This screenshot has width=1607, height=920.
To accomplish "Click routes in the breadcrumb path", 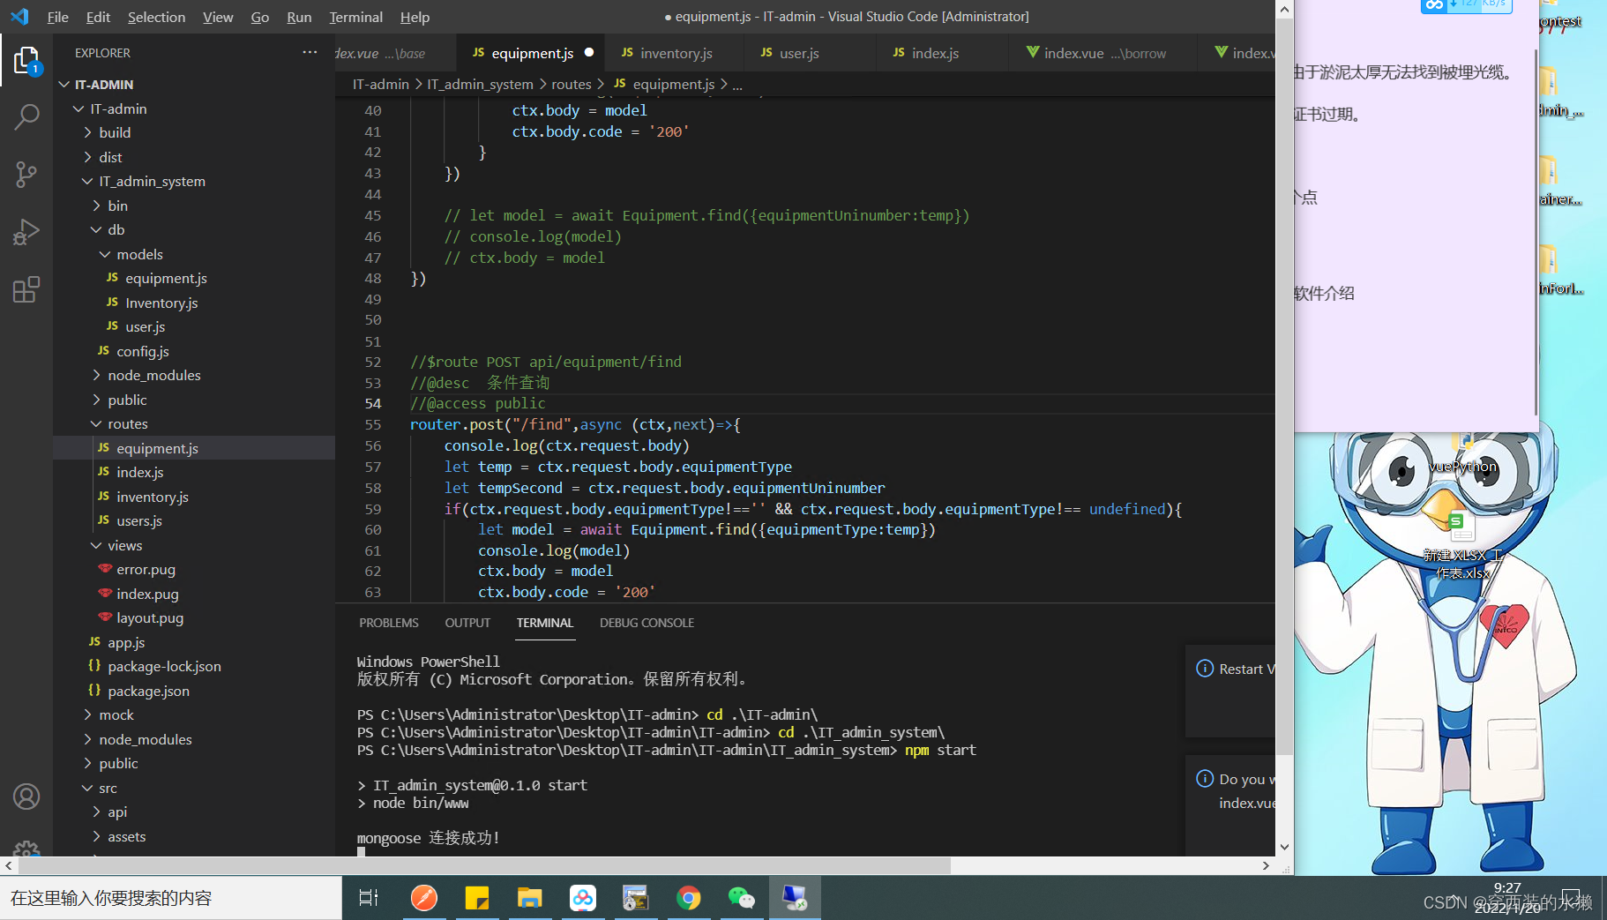I will pyautogui.click(x=572, y=85).
